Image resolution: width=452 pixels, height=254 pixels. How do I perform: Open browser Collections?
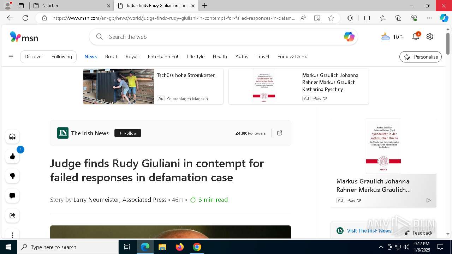click(398, 18)
